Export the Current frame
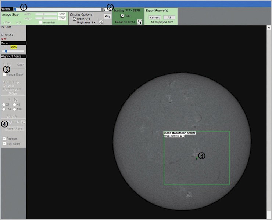 [155, 17]
